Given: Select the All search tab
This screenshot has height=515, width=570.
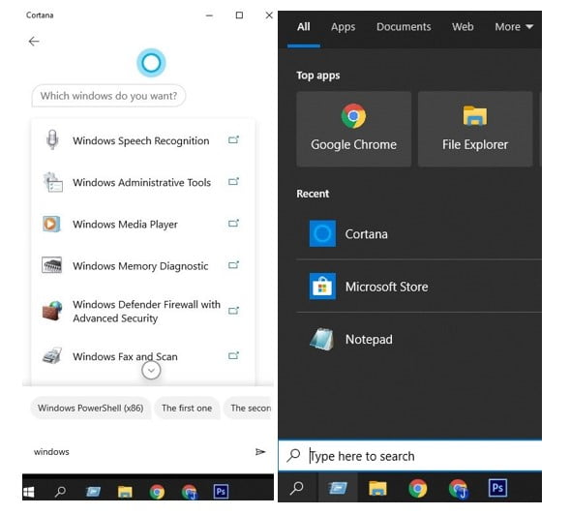Looking at the screenshot, I should pos(304,27).
